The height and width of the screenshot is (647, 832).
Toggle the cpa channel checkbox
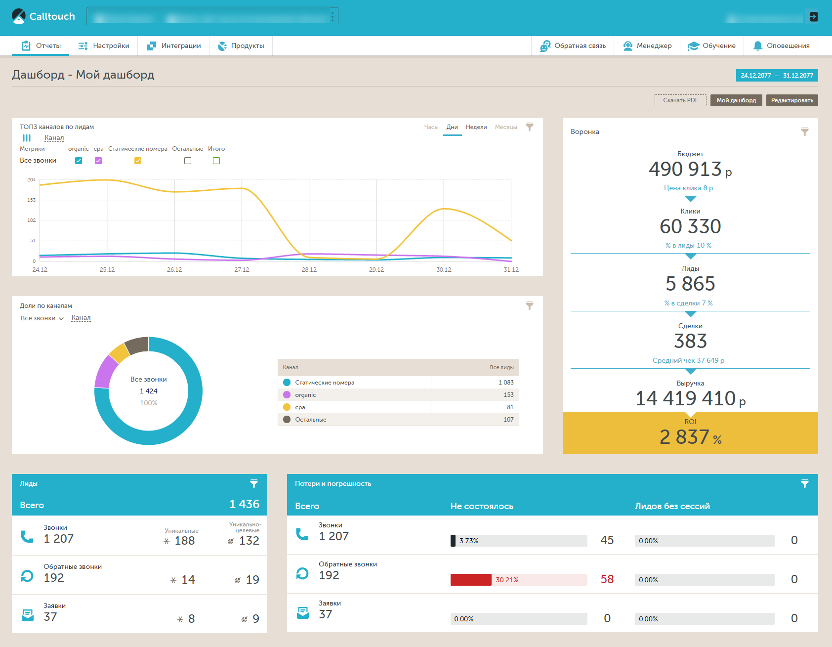pyautogui.click(x=98, y=161)
